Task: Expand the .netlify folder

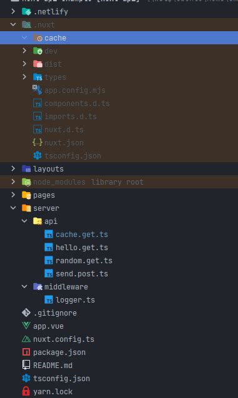Action: click(13, 11)
